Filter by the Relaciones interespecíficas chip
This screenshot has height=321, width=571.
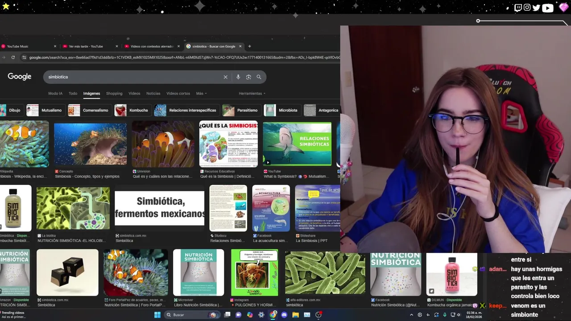(186, 110)
